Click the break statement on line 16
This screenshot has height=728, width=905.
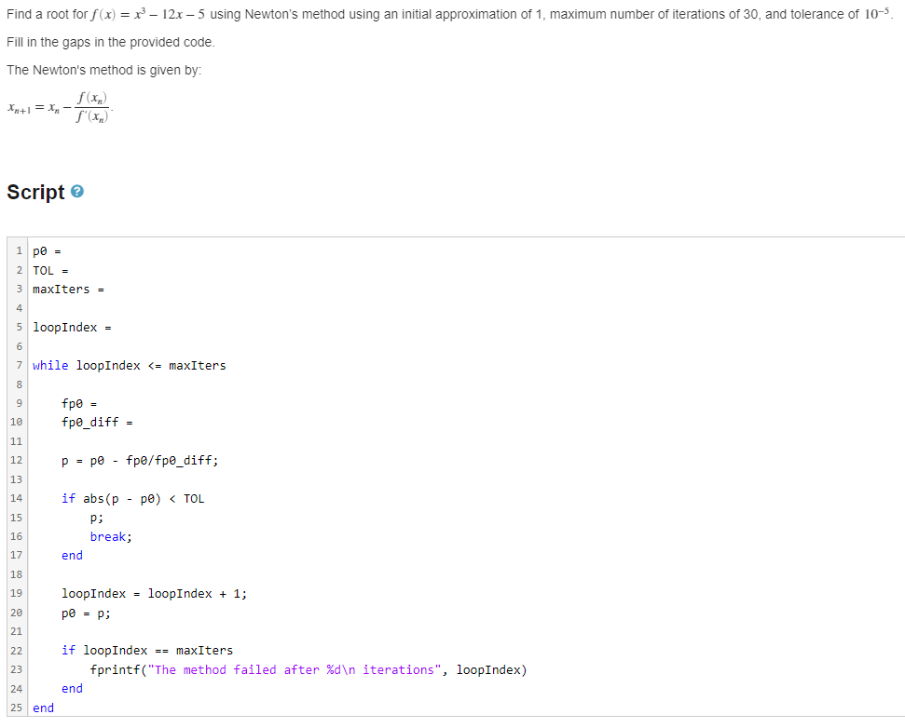tap(112, 536)
